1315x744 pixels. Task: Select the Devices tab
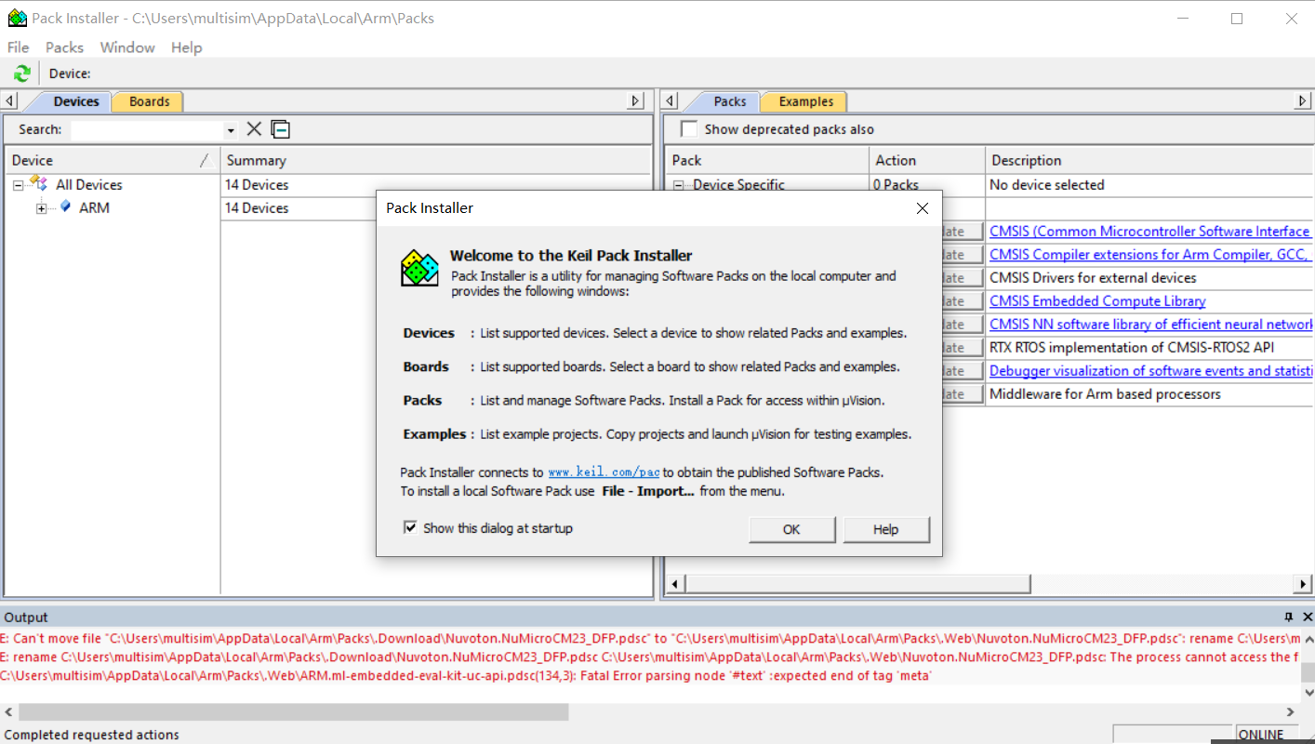[75, 101]
